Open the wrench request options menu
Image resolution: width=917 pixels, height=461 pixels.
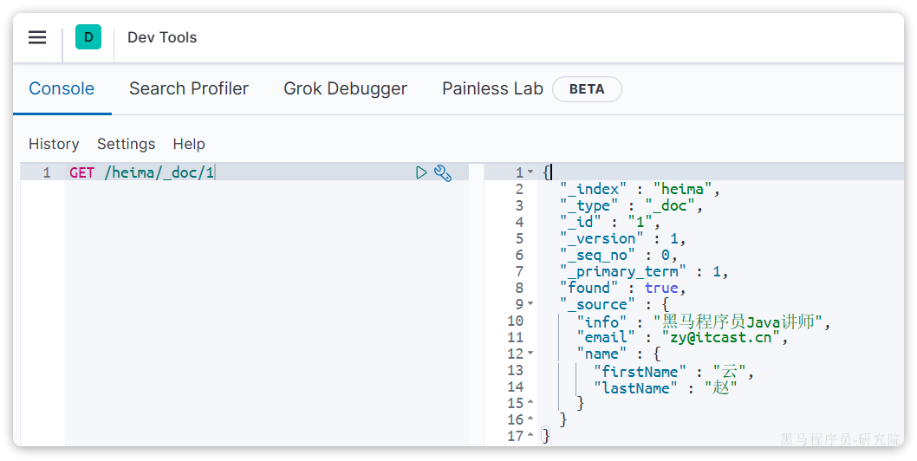click(x=443, y=172)
